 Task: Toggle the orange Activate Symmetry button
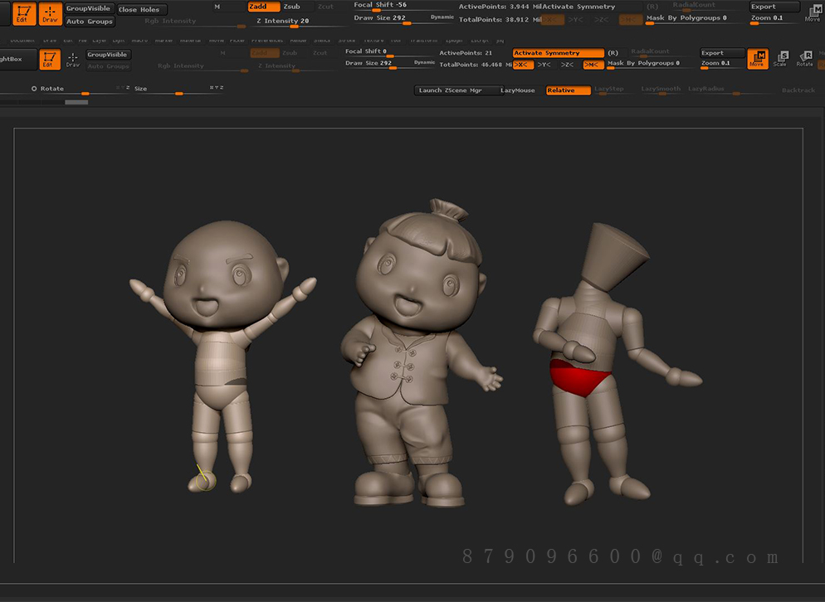pyautogui.click(x=559, y=53)
